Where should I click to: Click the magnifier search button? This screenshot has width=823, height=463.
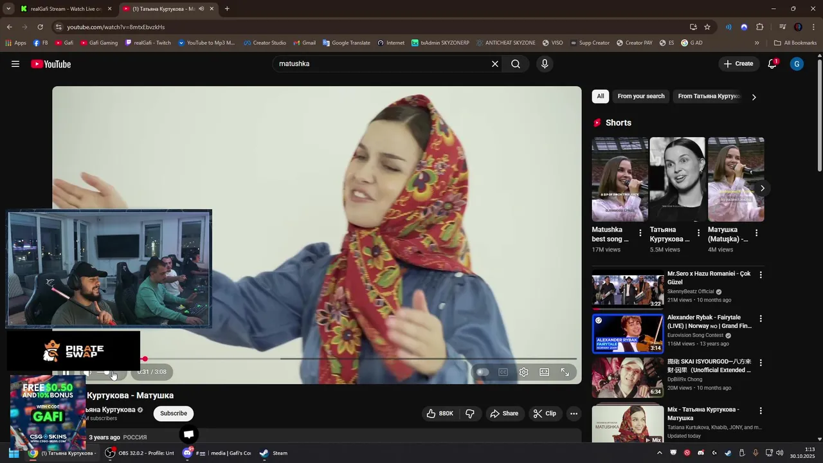coord(516,64)
